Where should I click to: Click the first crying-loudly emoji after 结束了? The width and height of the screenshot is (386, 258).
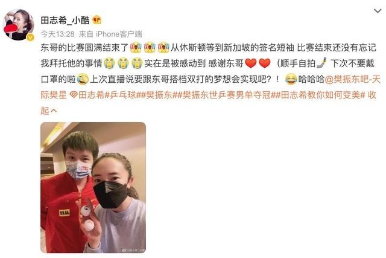coord(136,48)
